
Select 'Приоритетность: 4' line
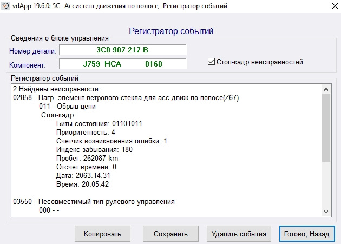point(86,132)
